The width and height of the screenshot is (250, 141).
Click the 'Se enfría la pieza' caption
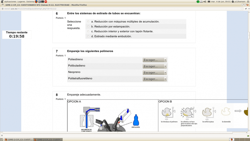(208, 122)
